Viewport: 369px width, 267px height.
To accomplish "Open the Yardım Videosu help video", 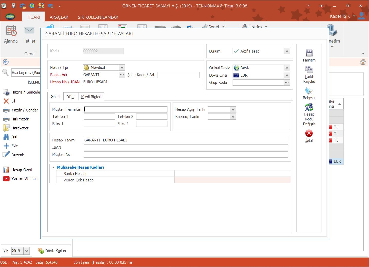I will coord(20,179).
